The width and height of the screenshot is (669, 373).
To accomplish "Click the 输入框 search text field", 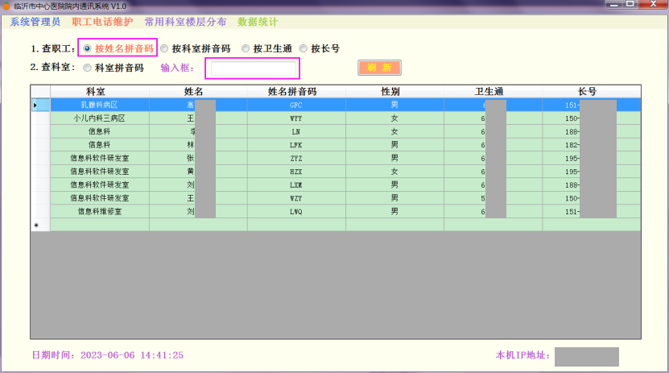I will point(252,68).
